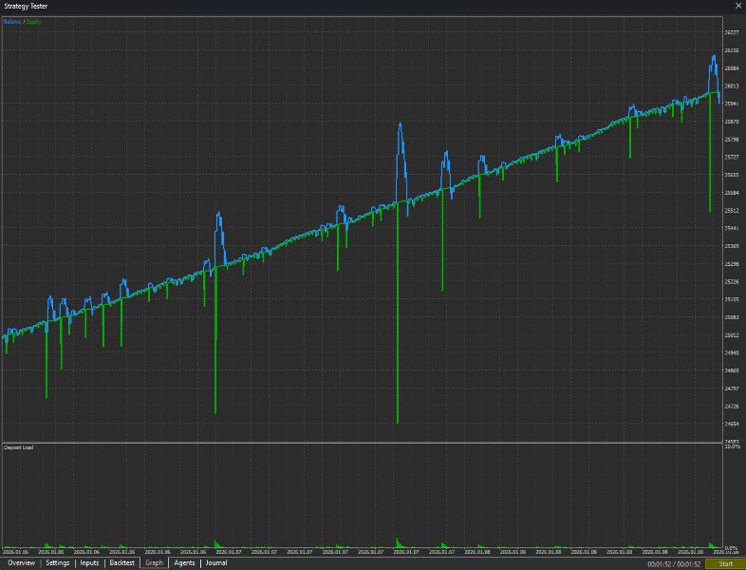Click the Start button
Viewport: 746px width, 570px height.
coord(725,564)
